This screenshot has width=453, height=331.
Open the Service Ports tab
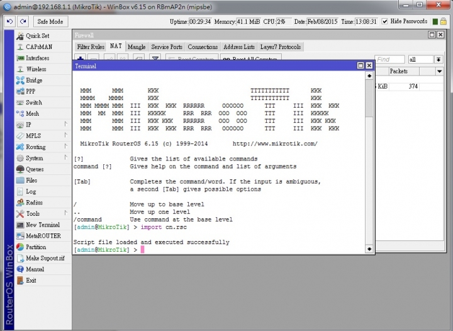(167, 47)
